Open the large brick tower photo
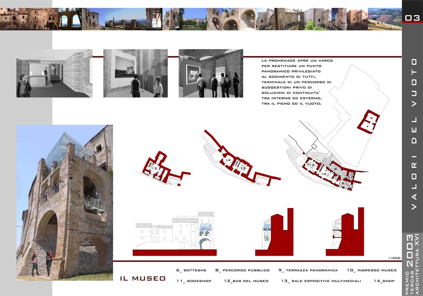The height and width of the screenshot is (296, 423). pyautogui.click(x=65, y=202)
